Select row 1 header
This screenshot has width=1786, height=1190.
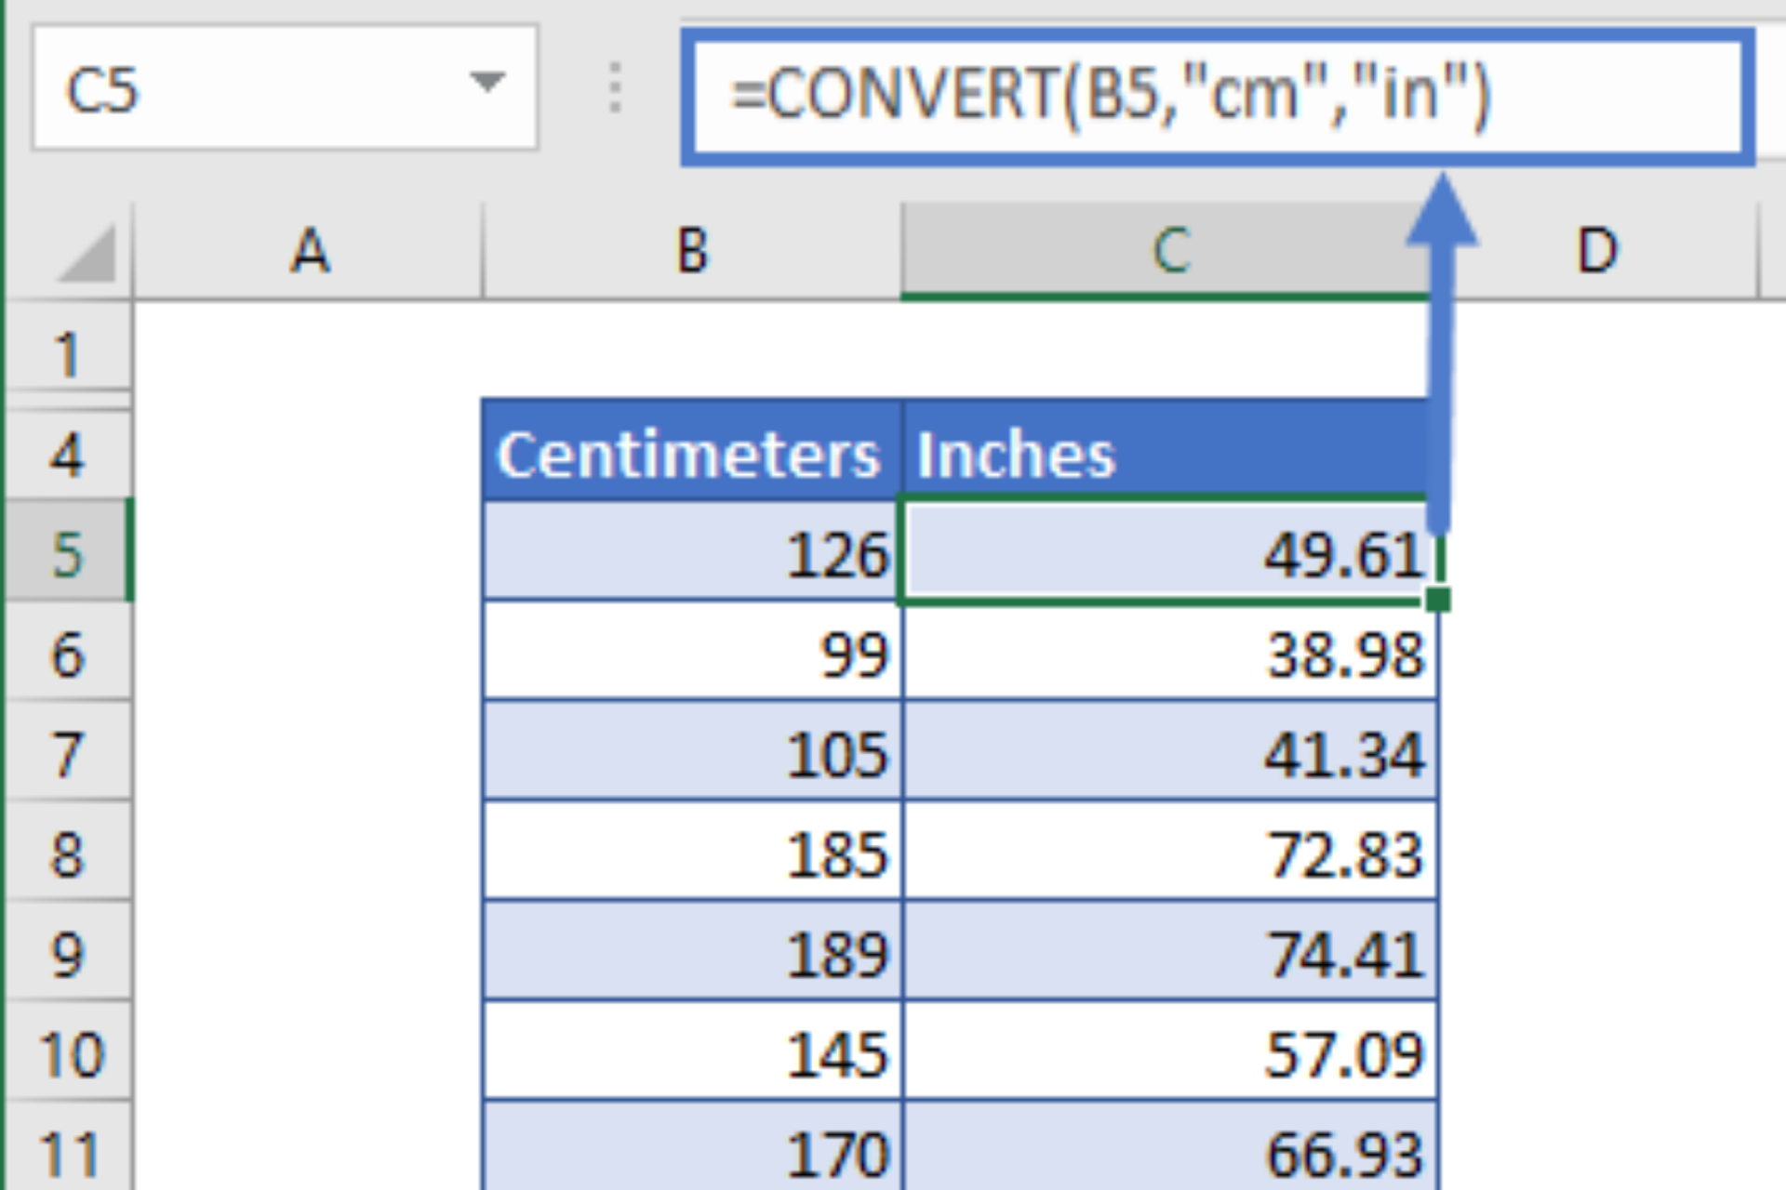tap(67, 354)
